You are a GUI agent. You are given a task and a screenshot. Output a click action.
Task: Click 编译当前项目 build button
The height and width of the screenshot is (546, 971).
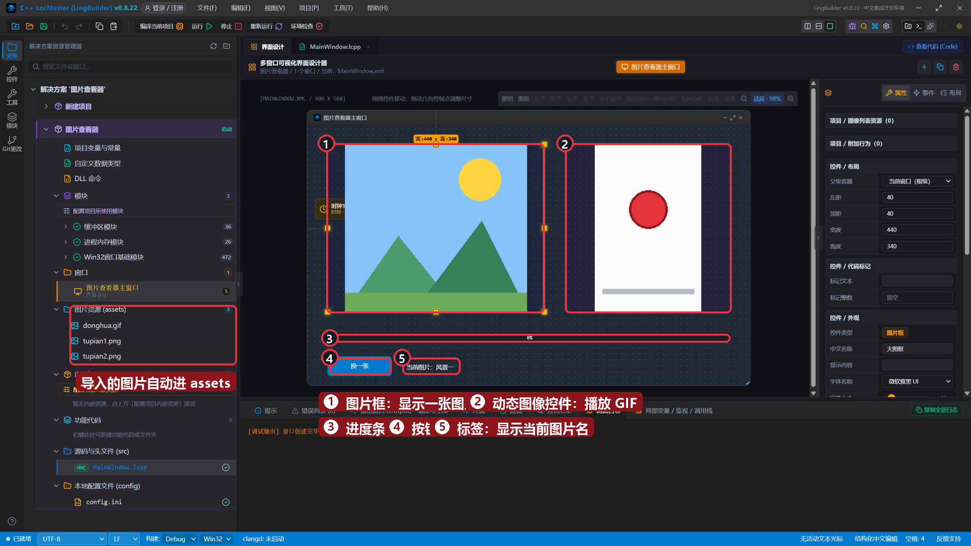click(x=161, y=26)
